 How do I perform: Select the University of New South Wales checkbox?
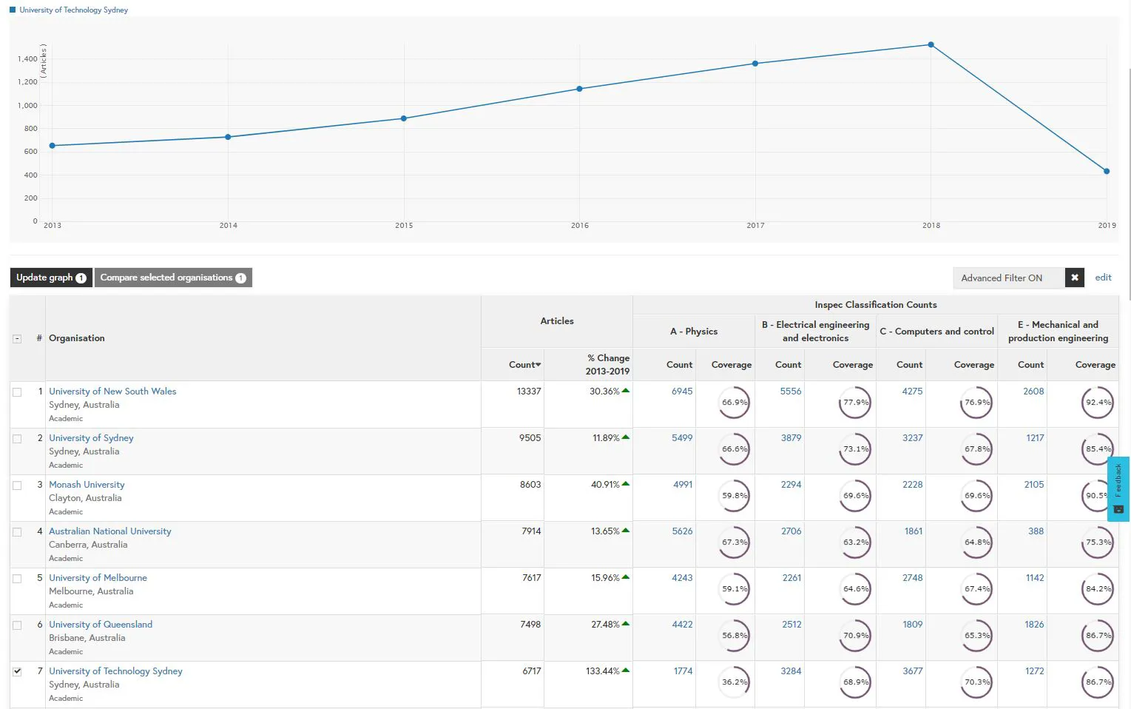17,392
